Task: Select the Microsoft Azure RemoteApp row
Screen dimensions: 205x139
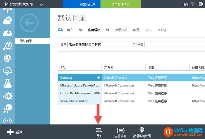Action: click(131, 85)
